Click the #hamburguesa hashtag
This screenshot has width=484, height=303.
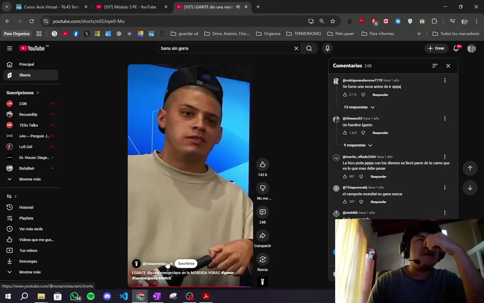(x=145, y=278)
